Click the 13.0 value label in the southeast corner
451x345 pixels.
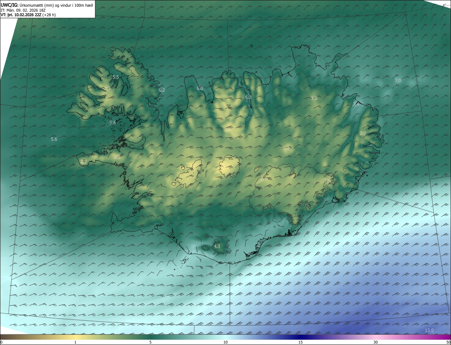[429, 331]
